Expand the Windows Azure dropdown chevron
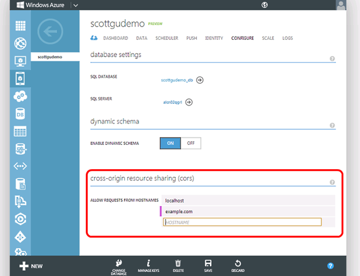360x276 pixels. (76, 5)
